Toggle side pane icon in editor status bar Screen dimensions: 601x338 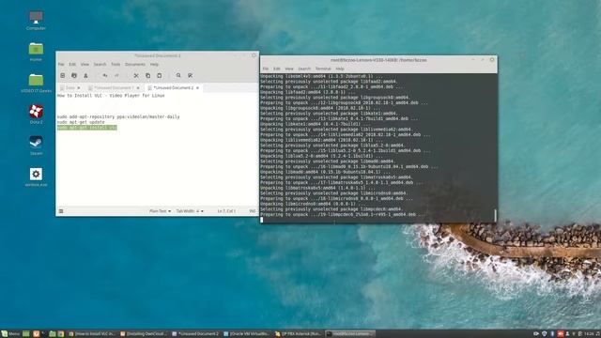pyautogui.click(x=61, y=211)
